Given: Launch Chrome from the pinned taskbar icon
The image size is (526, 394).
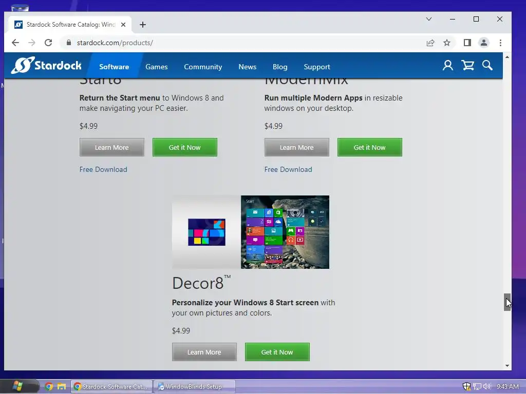Looking at the screenshot, I should (49, 387).
